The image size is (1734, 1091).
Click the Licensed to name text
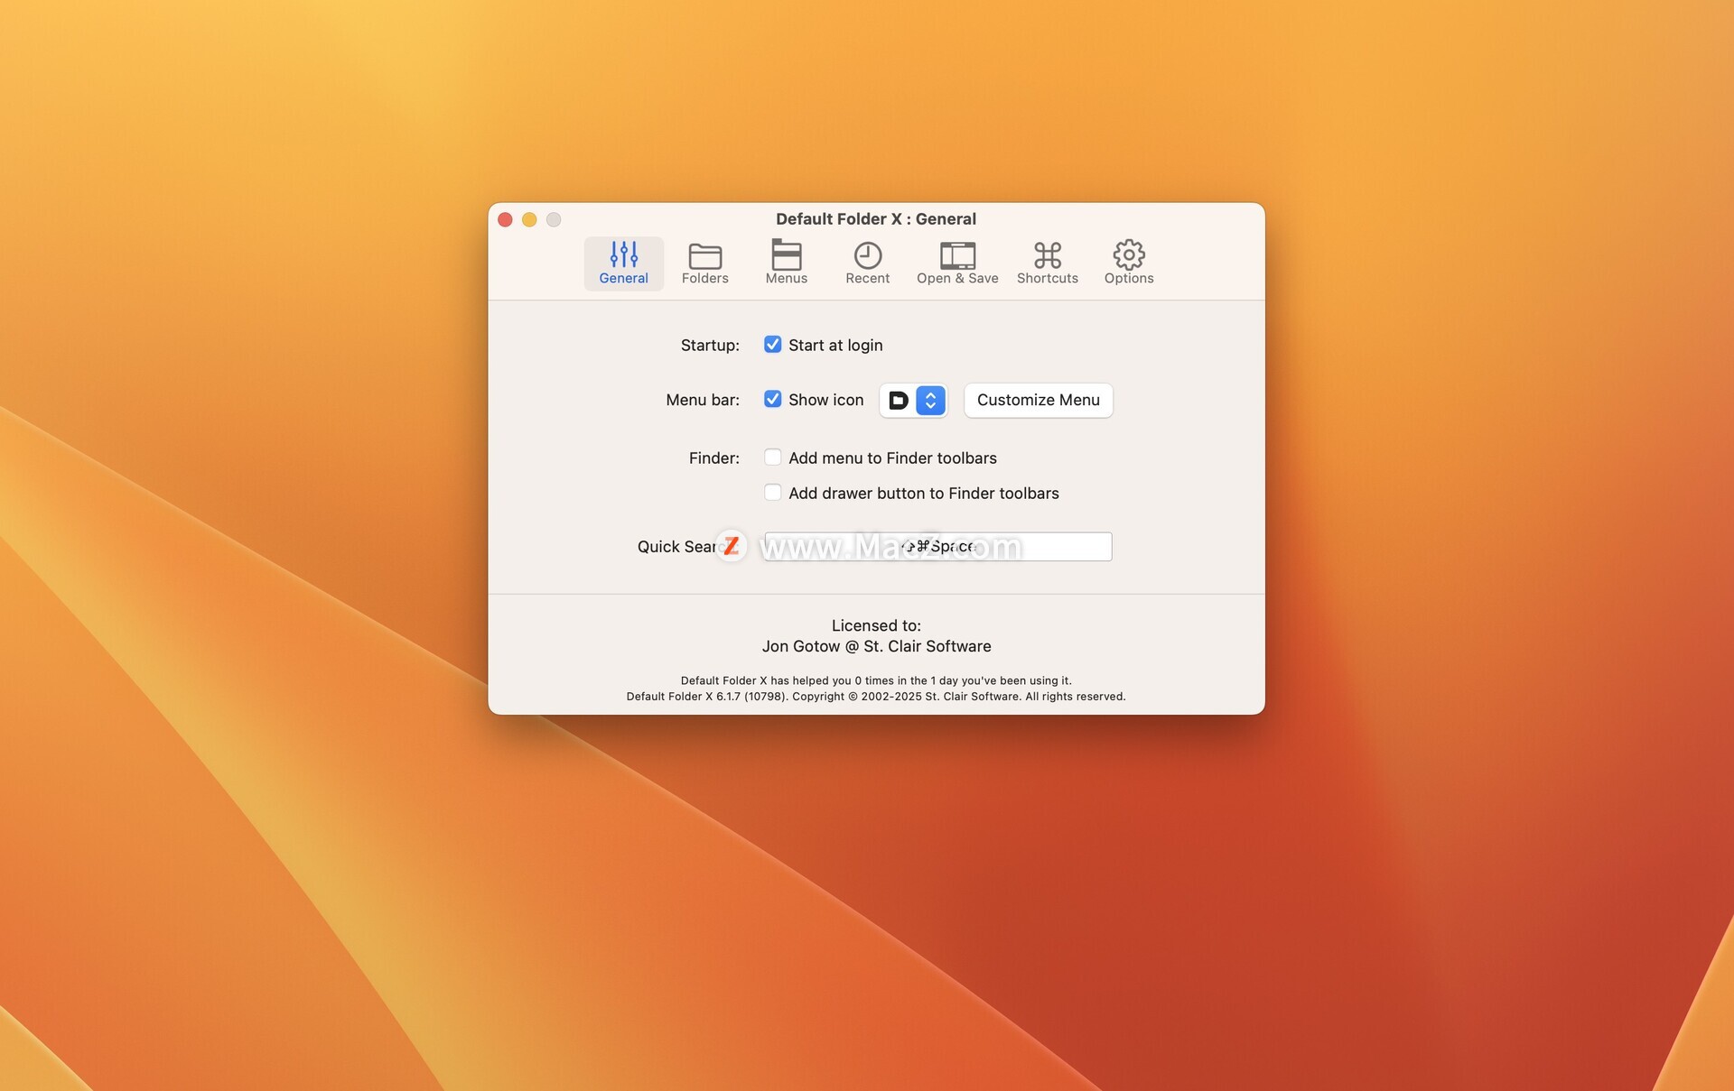coord(876,646)
